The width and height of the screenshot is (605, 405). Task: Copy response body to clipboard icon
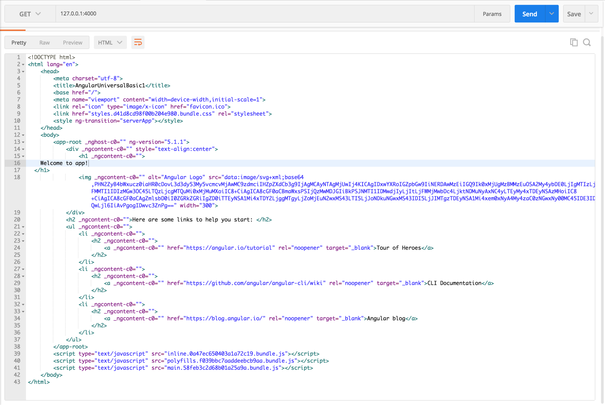(574, 42)
